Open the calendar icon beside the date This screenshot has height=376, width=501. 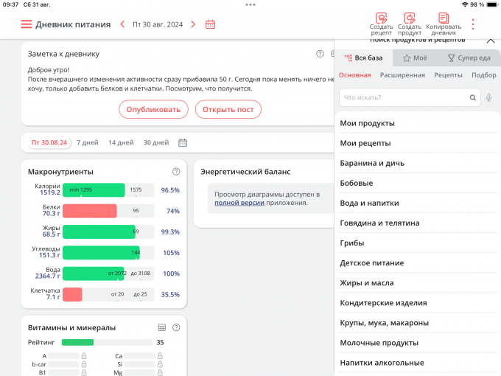coord(211,24)
